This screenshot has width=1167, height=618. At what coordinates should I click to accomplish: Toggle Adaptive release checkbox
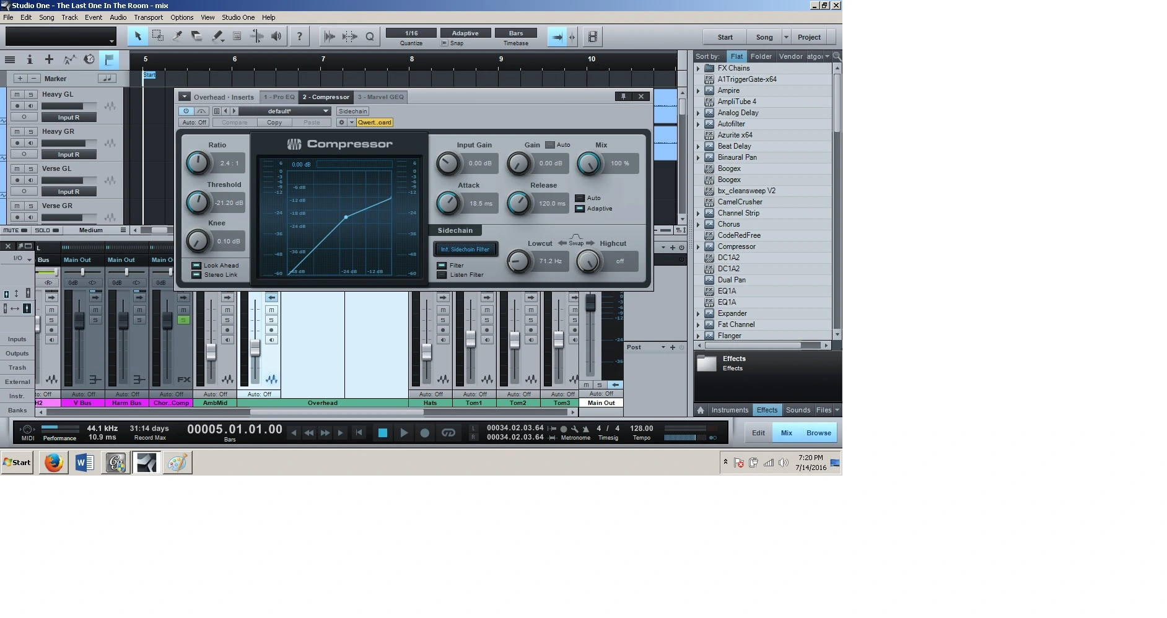(x=580, y=209)
